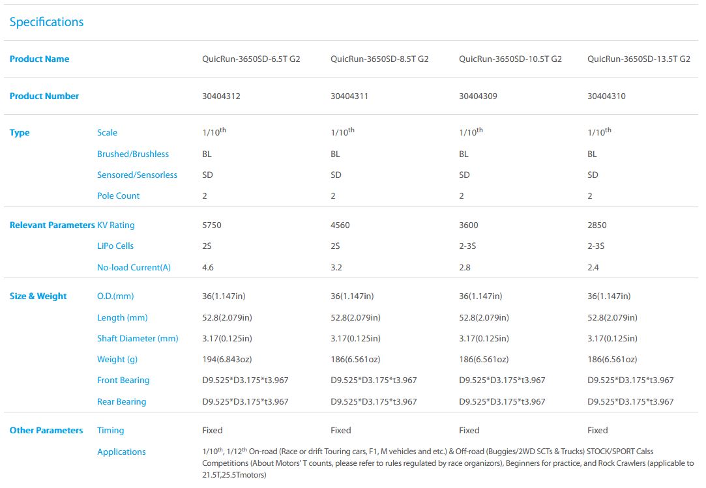Click the Product Number row label
The width and height of the screenshot is (706, 488).
[x=44, y=96]
